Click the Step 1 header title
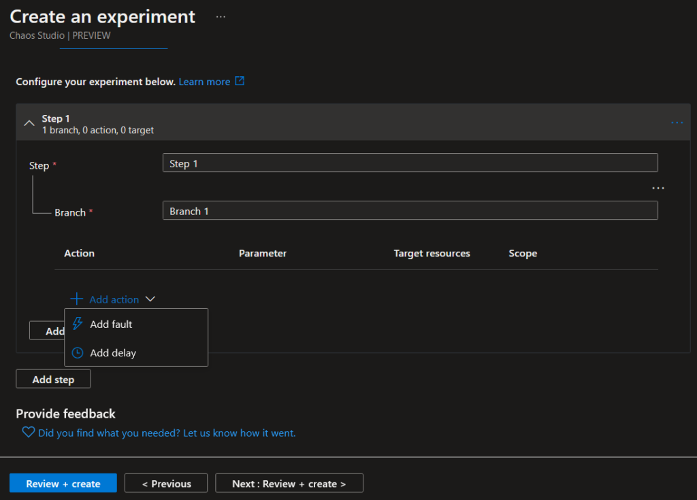The height and width of the screenshot is (500, 697). pos(56,118)
